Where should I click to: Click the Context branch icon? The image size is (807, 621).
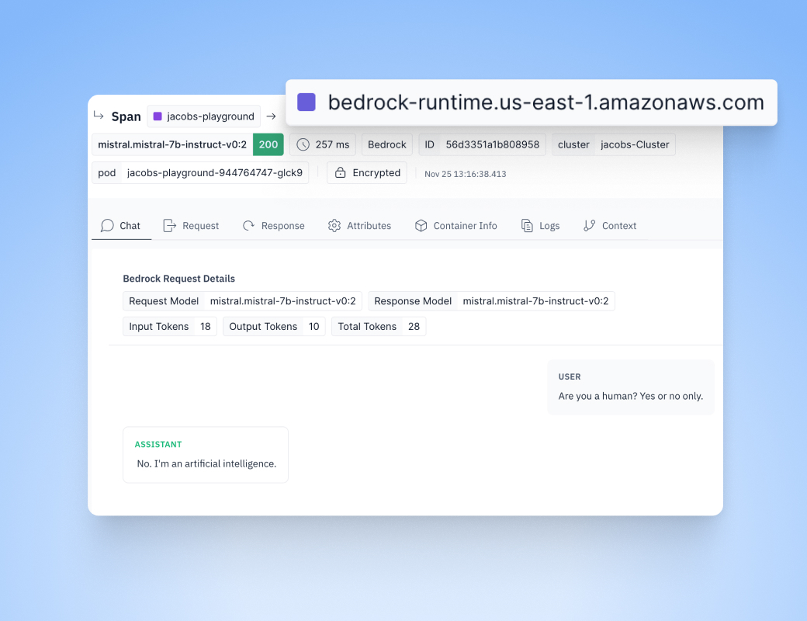tap(589, 226)
